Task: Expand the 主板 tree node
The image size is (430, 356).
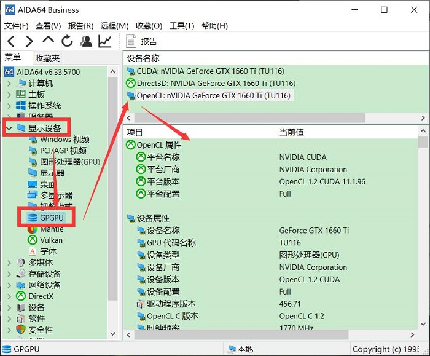Action: tap(9, 95)
